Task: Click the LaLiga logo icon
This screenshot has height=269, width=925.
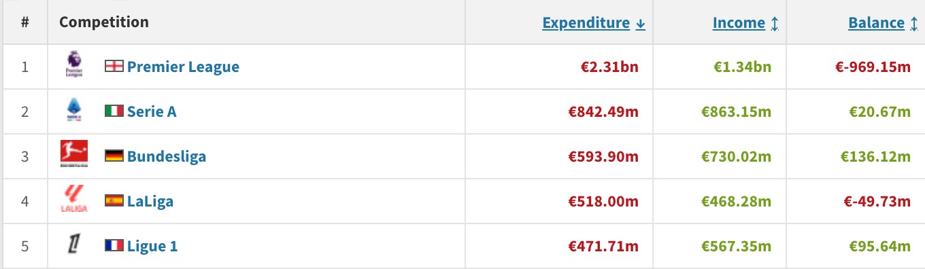Action: [73, 200]
